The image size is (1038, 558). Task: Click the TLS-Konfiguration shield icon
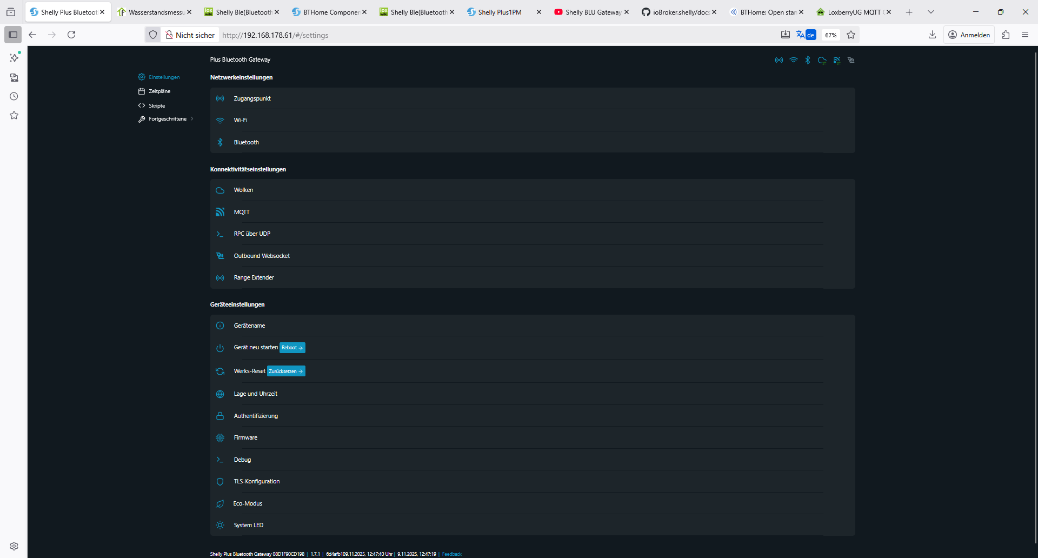(x=220, y=482)
